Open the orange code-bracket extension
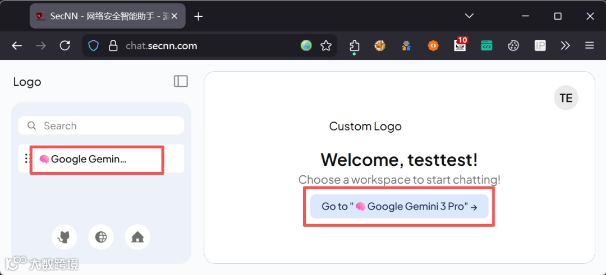The image size is (606, 275). [433, 46]
